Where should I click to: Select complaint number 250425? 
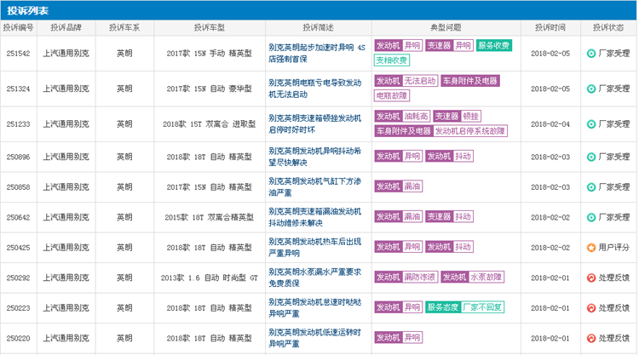click(x=19, y=248)
